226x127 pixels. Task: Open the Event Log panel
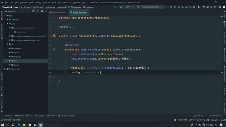(198, 116)
